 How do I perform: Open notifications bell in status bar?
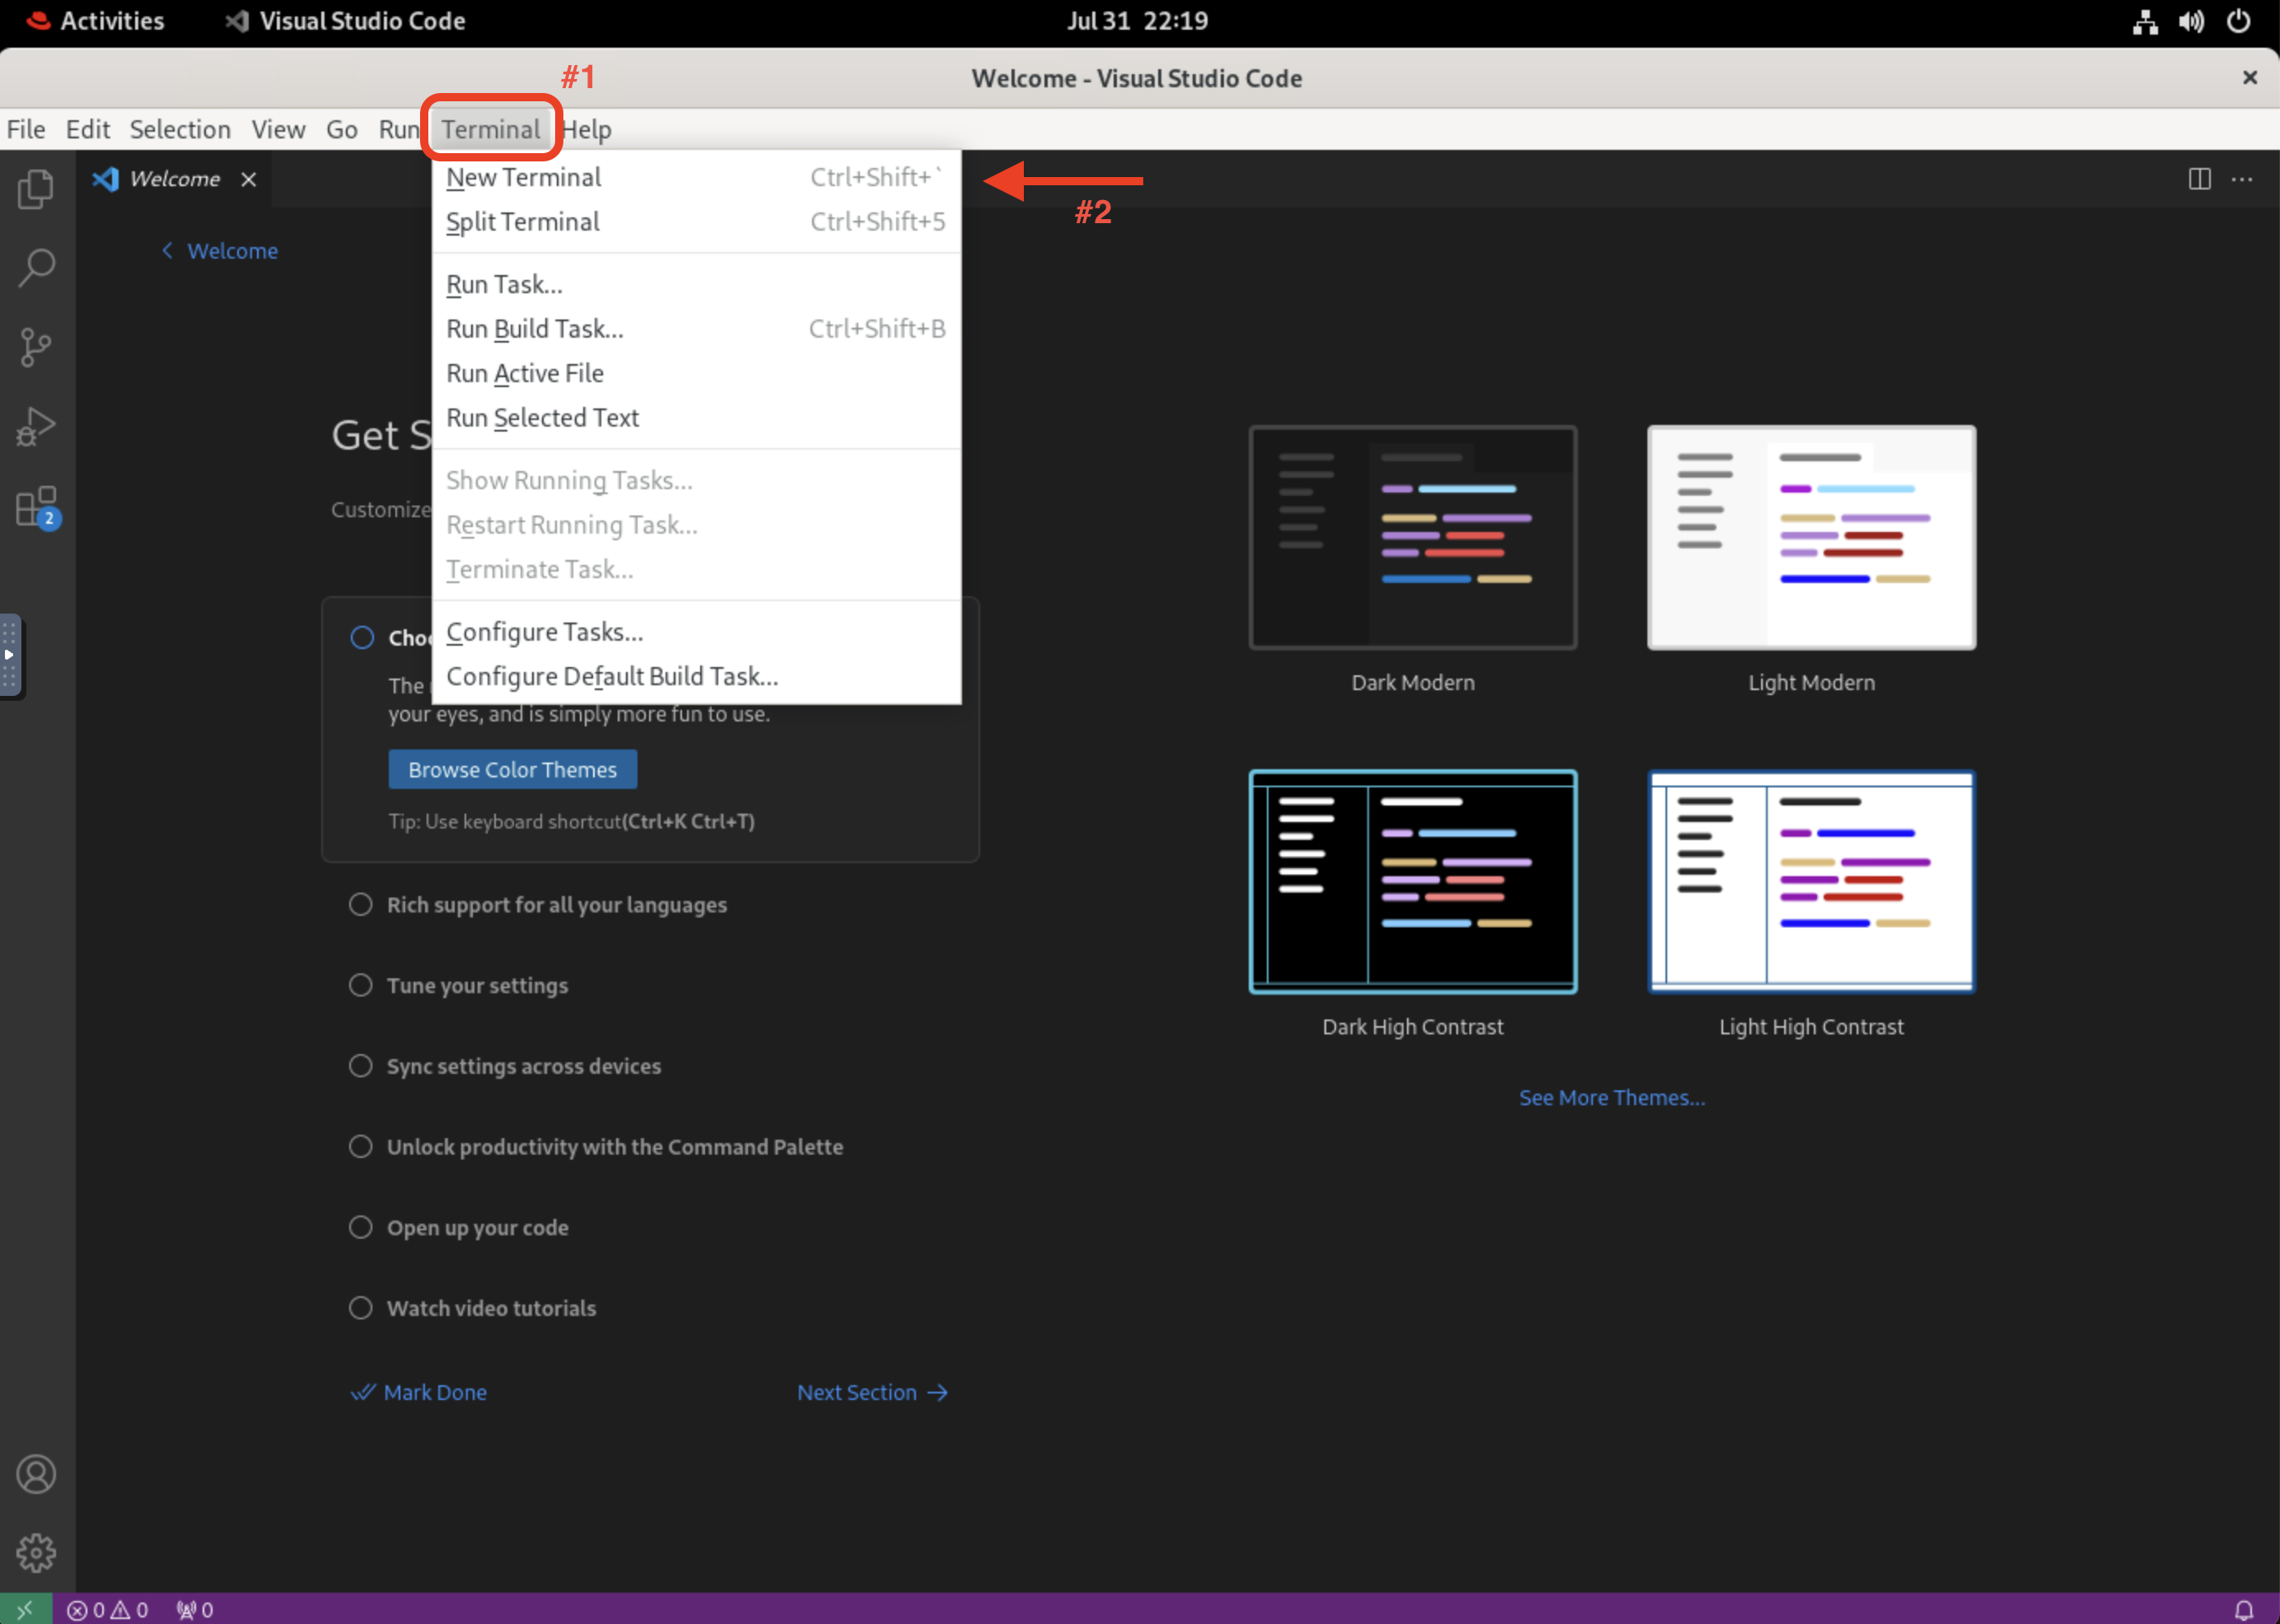[2243, 1609]
